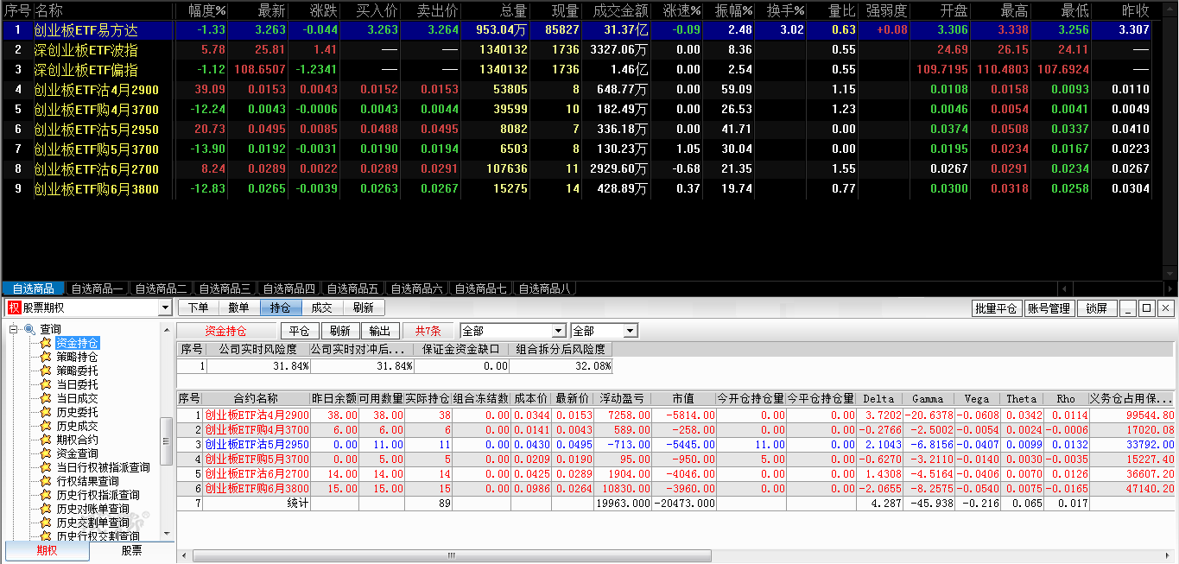This screenshot has width=1179, height=564.
Task: Open the 下单 order tab
Action: [198, 307]
